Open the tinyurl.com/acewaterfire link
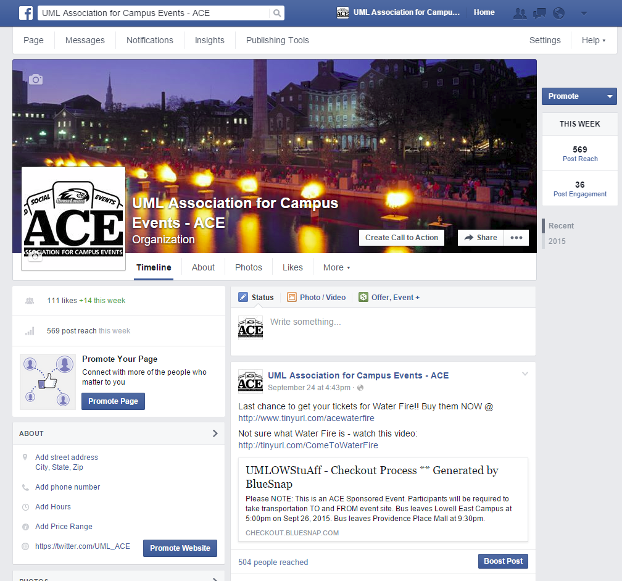Image resolution: width=622 pixels, height=581 pixels. pyautogui.click(x=306, y=418)
